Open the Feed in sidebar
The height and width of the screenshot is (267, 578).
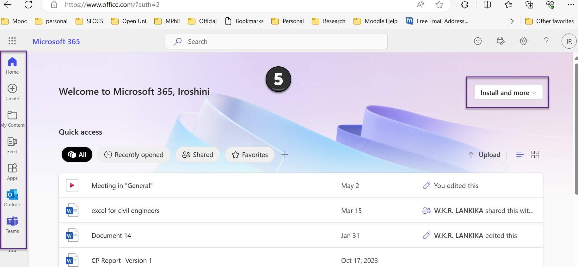(12, 145)
